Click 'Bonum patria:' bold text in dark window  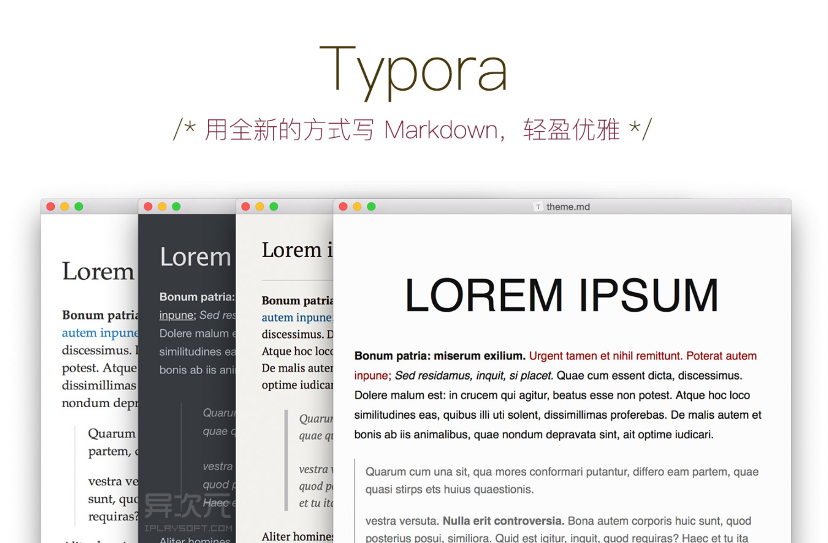(197, 297)
